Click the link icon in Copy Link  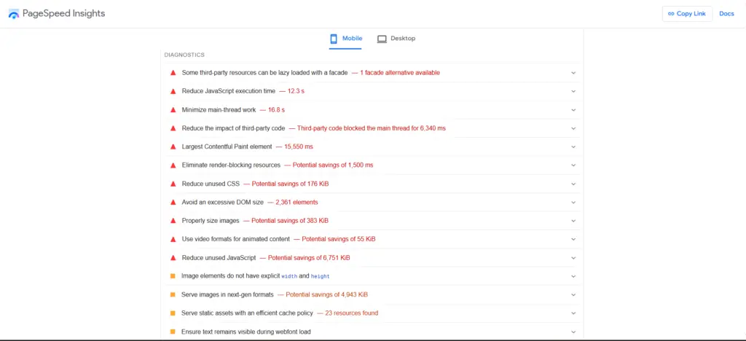coord(671,14)
